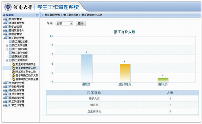Expand the 勤工助学设置 sub-node
The height and width of the screenshot is (124, 202).
point(7,45)
